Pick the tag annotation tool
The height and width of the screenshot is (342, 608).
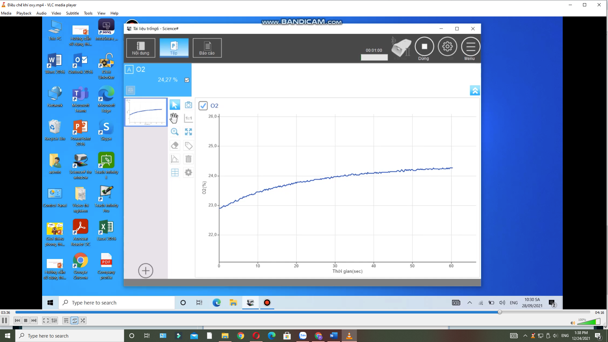click(188, 145)
